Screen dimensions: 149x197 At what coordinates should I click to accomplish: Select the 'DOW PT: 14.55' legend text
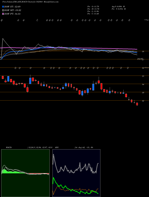click(12, 14)
